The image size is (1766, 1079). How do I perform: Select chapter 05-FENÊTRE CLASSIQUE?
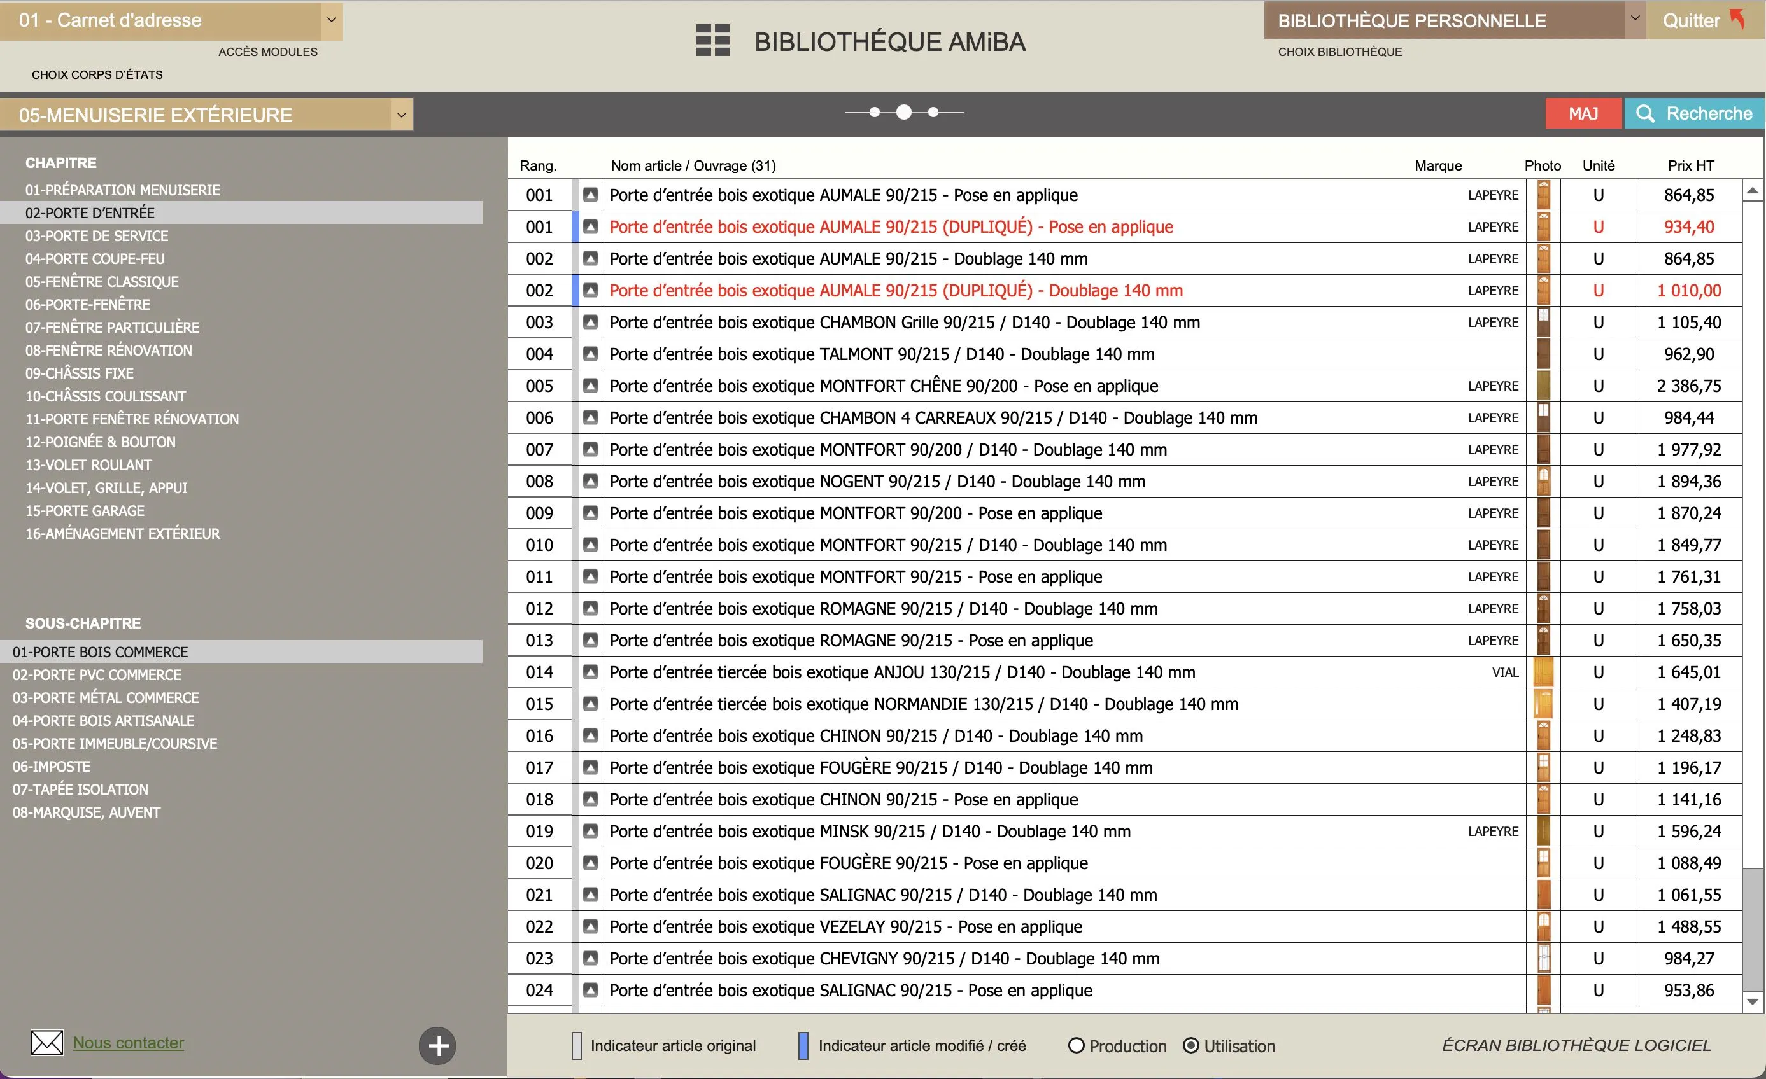pos(102,282)
